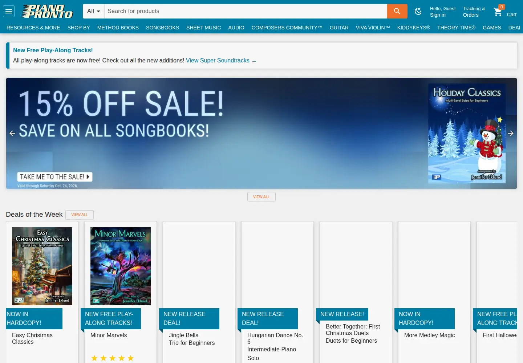This screenshot has width=523, height=363.
Task: Open Hello Guest Sign in
Action: (x=442, y=12)
